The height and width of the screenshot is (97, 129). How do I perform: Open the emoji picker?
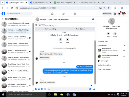90,89
